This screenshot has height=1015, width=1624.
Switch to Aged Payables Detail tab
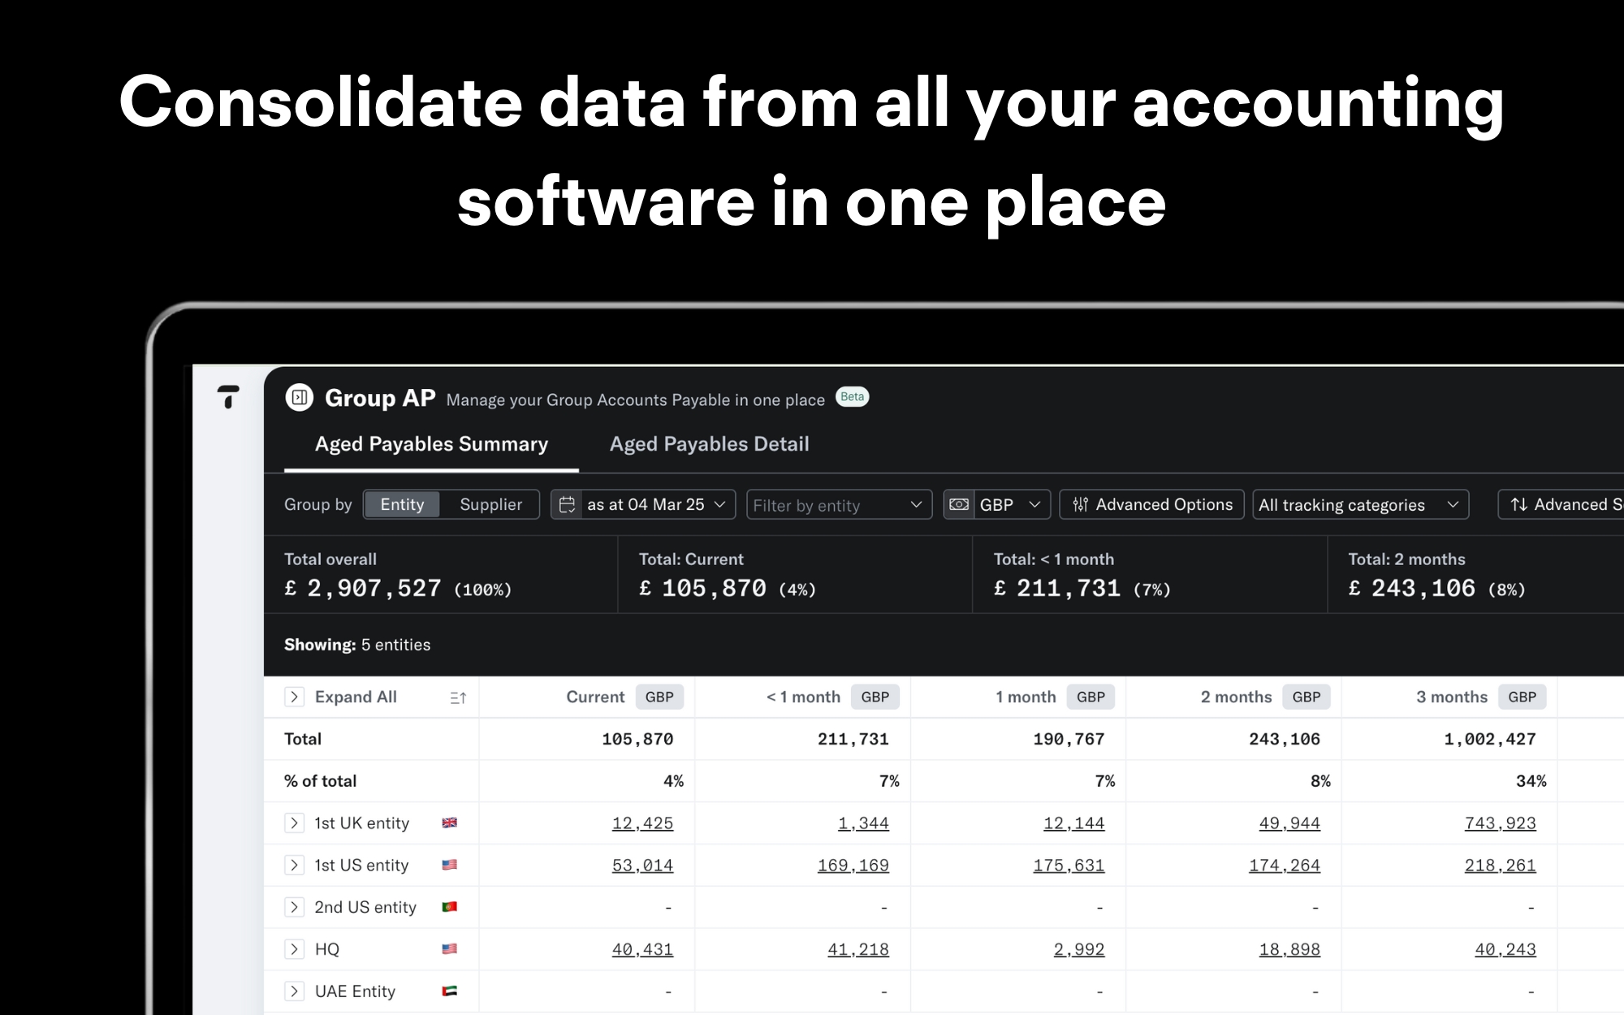(x=709, y=444)
